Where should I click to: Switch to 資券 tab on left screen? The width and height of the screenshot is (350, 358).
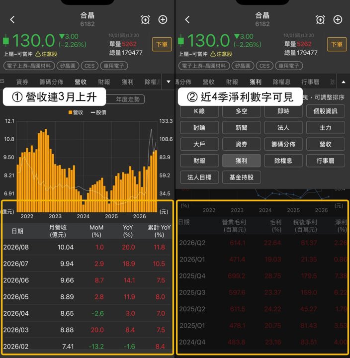pos(22,82)
